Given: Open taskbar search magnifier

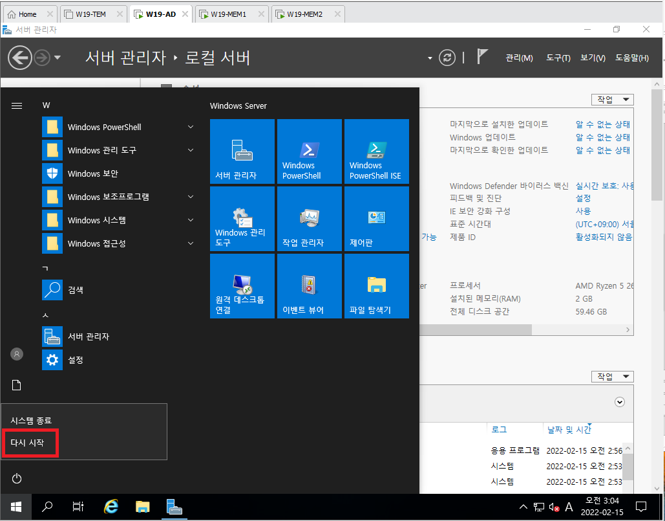Looking at the screenshot, I should tap(48, 507).
